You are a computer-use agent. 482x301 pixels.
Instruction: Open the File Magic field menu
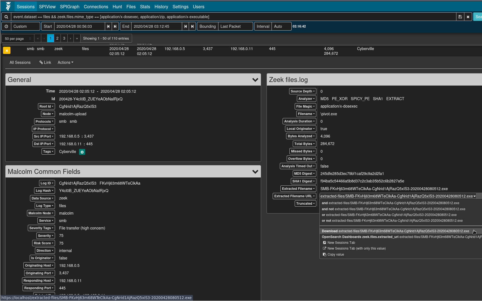305,106
